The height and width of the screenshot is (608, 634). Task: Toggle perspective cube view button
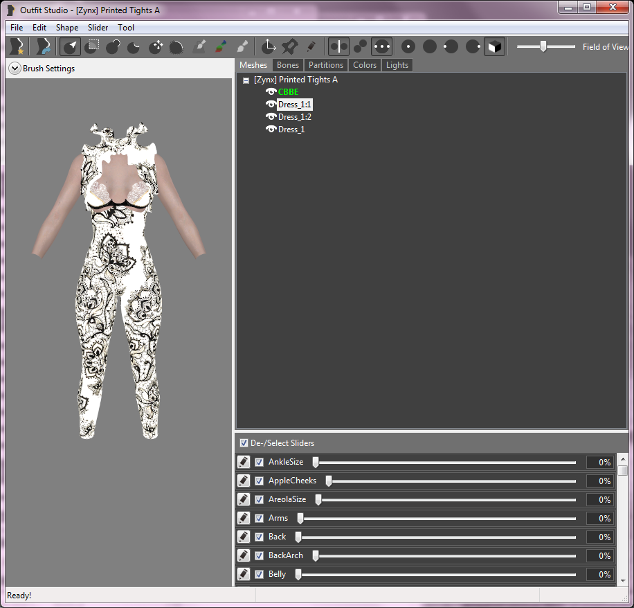pyautogui.click(x=494, y=46)
